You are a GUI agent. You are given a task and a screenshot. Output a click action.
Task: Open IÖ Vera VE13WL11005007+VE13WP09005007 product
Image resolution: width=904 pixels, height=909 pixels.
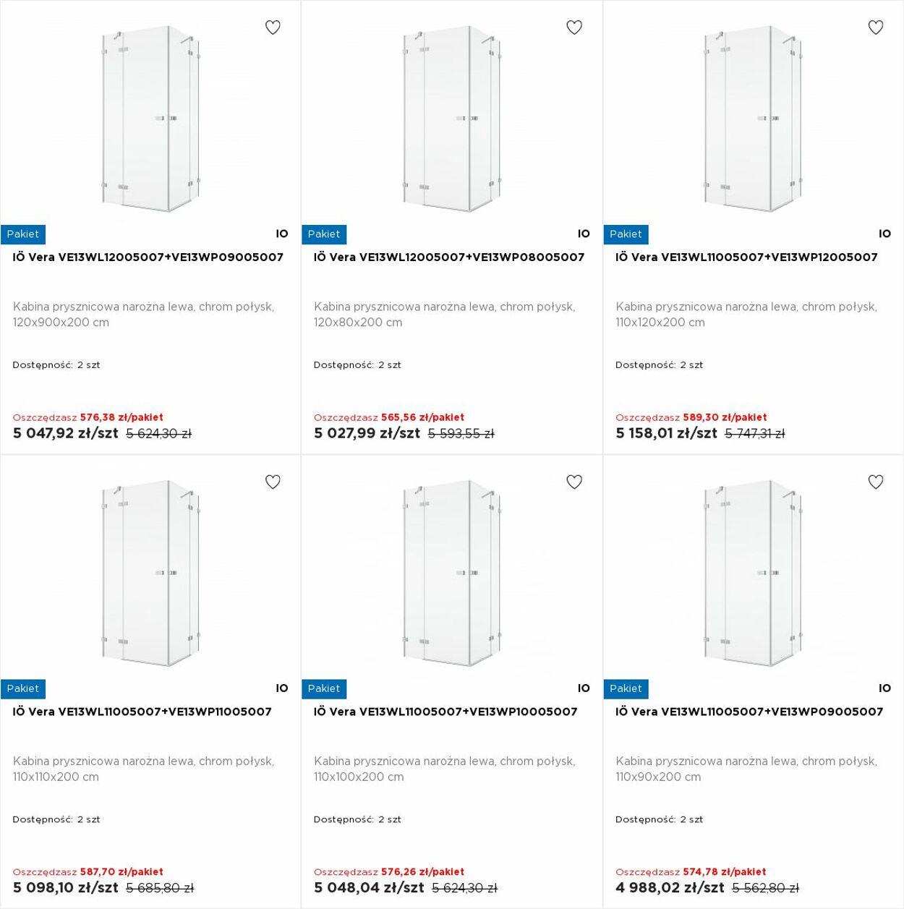pyautogui.click(x=749, y=712)
